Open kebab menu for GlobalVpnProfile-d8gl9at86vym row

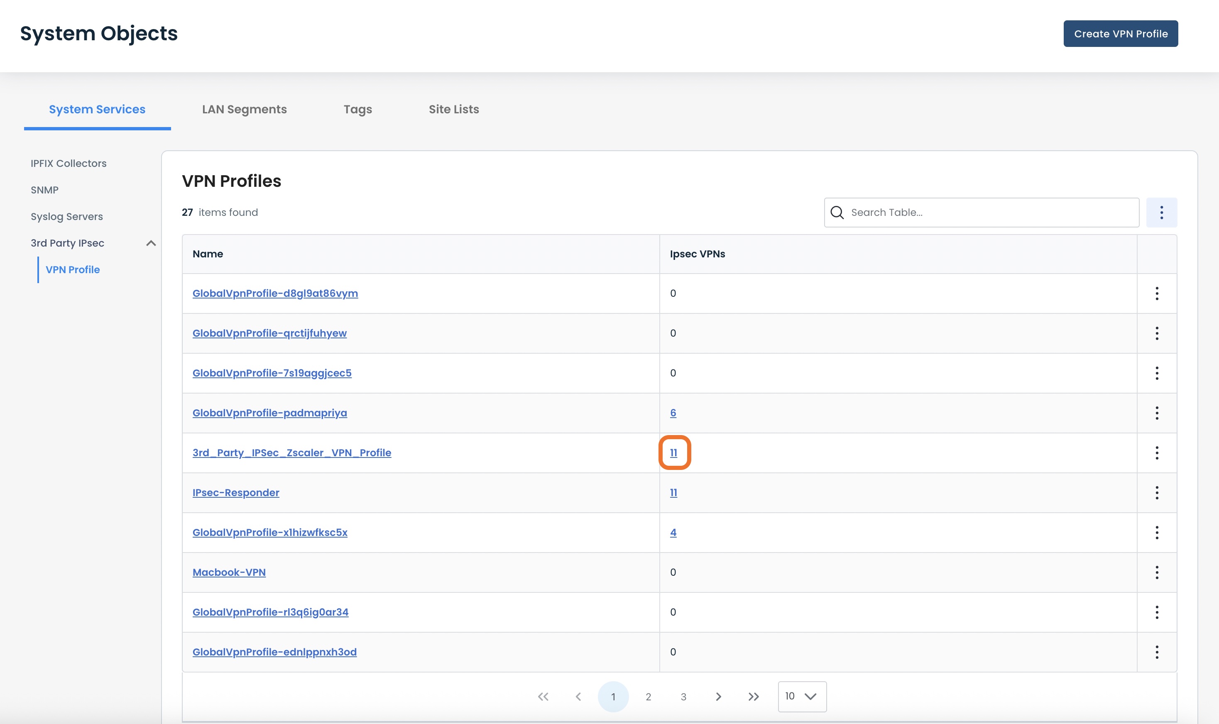pos(1157,293)
